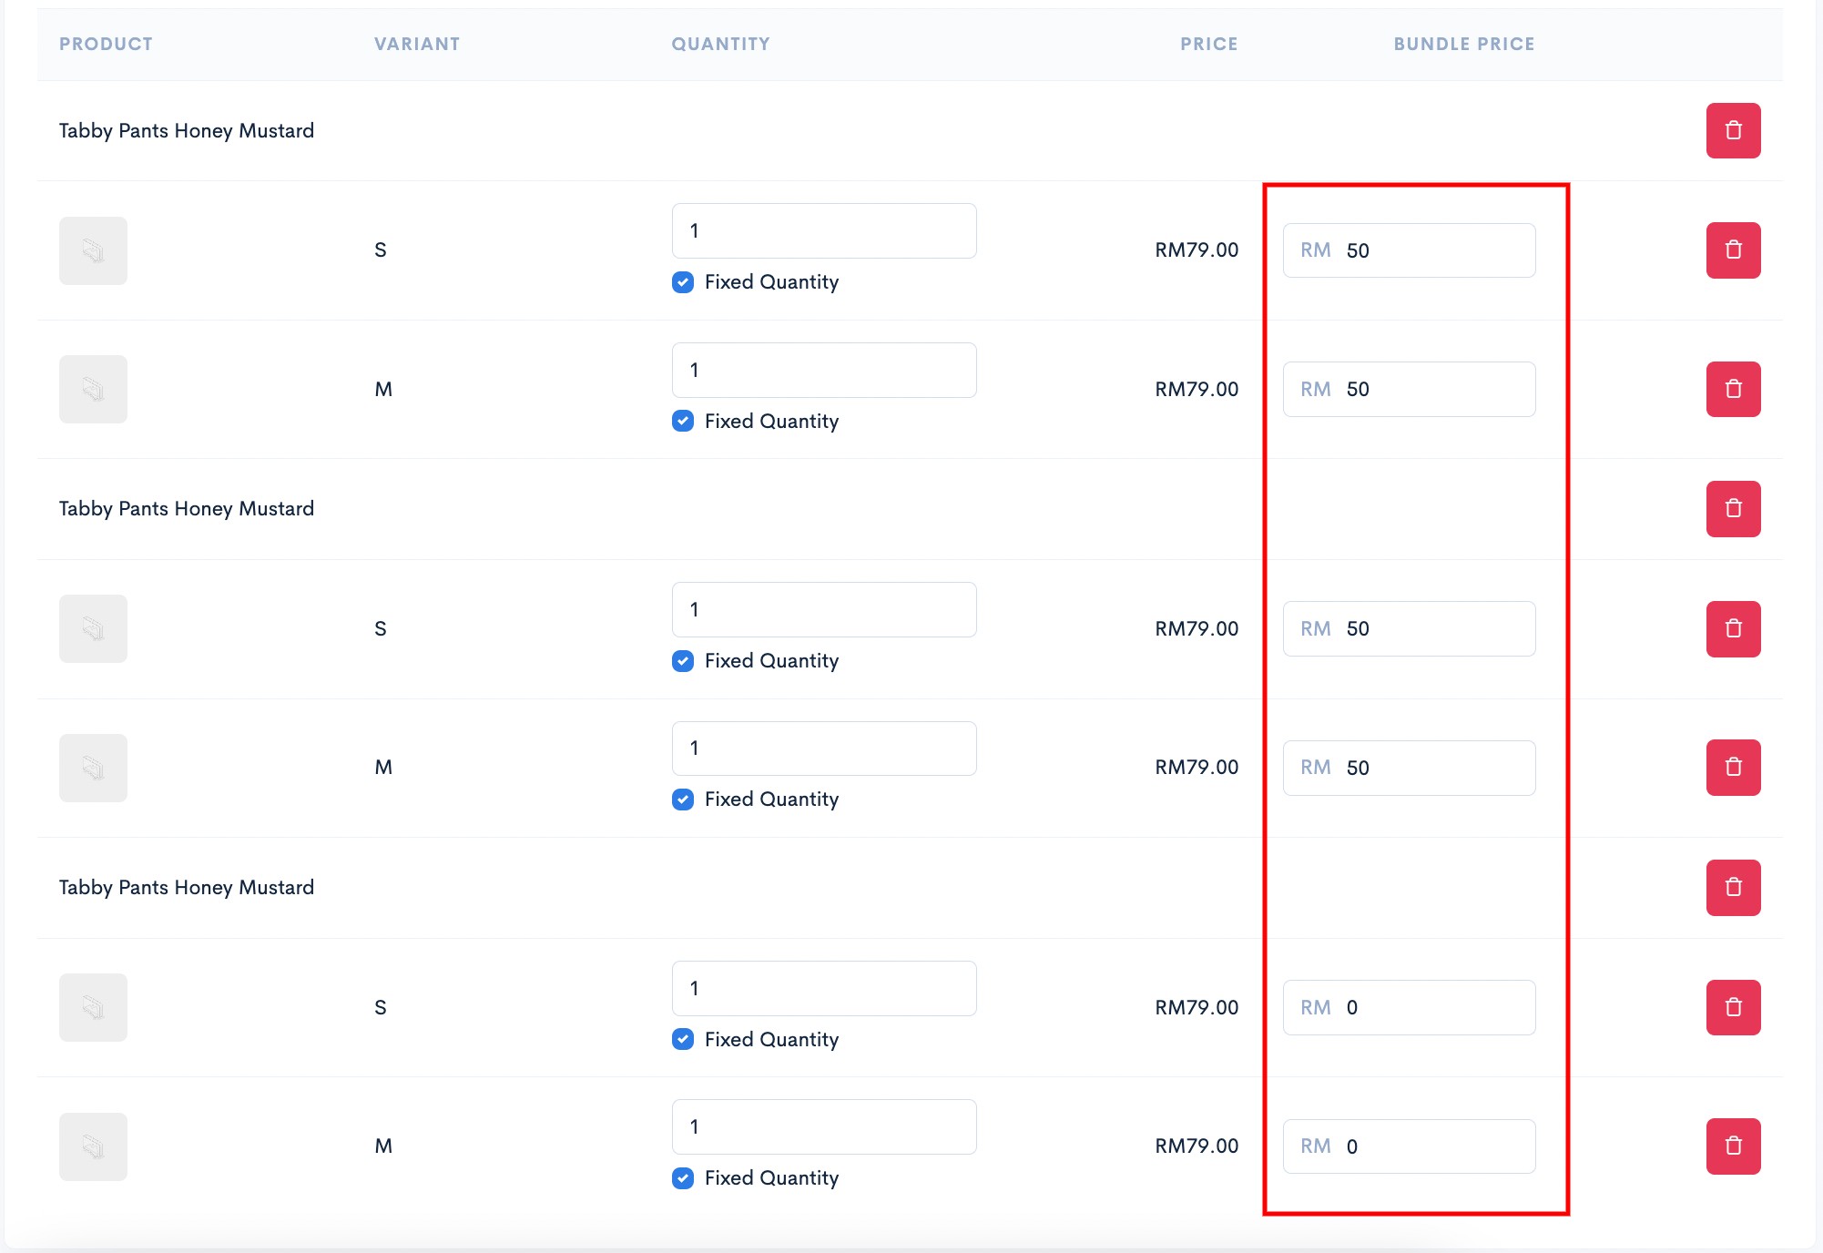Delete the third Tabby Pants Honey Mustard product

click(1733, 887)
